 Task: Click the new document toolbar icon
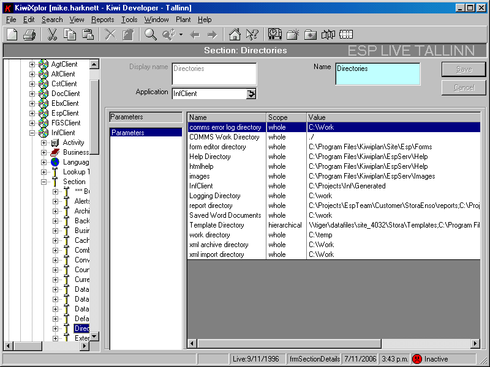(13, 34)
